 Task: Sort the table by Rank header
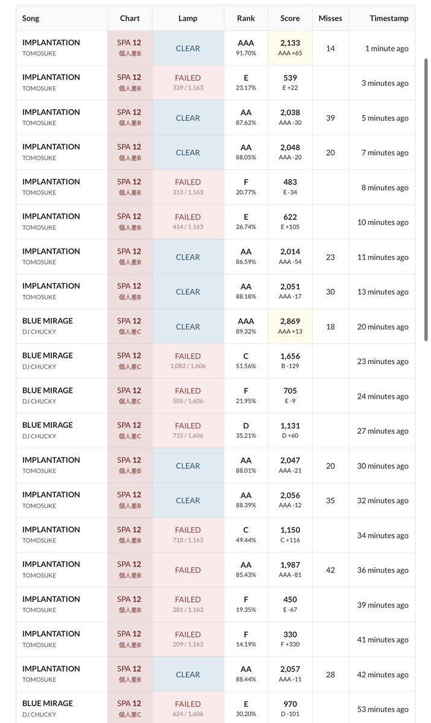246,18
